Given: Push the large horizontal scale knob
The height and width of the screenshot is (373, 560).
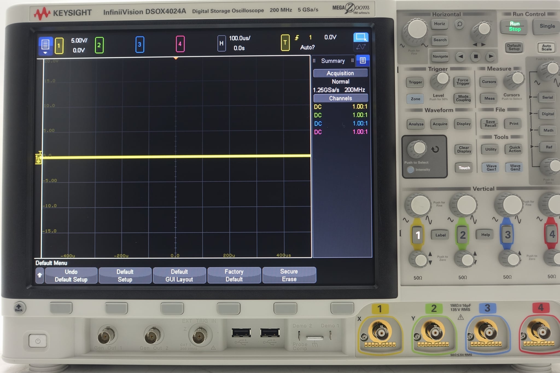Looking at the screenshot, I should (x=416, y=31).
